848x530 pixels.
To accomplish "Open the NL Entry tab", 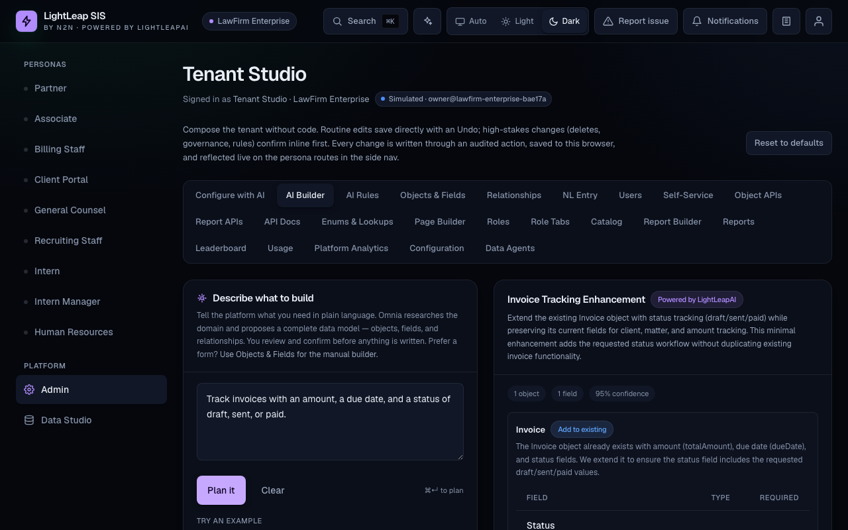I will (580, 195).
